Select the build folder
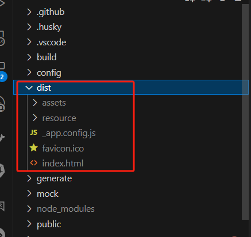This screenshot has height=237, width=251. (47, 57)
